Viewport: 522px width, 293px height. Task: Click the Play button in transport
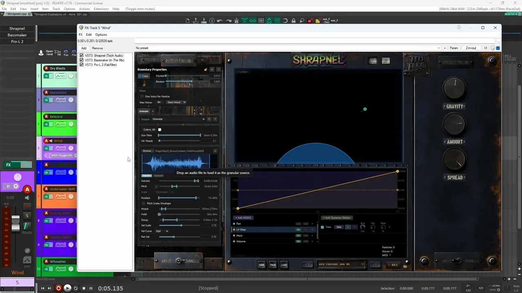(x=67, y=288)
